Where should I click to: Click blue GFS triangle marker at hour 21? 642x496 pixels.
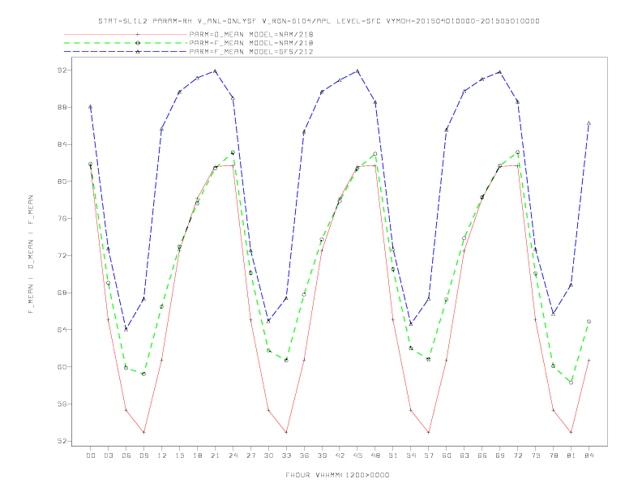tap(215, 71)
